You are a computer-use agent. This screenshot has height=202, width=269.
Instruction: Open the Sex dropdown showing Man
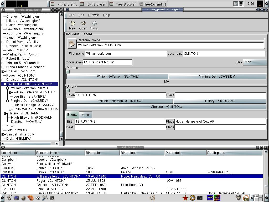255,62
